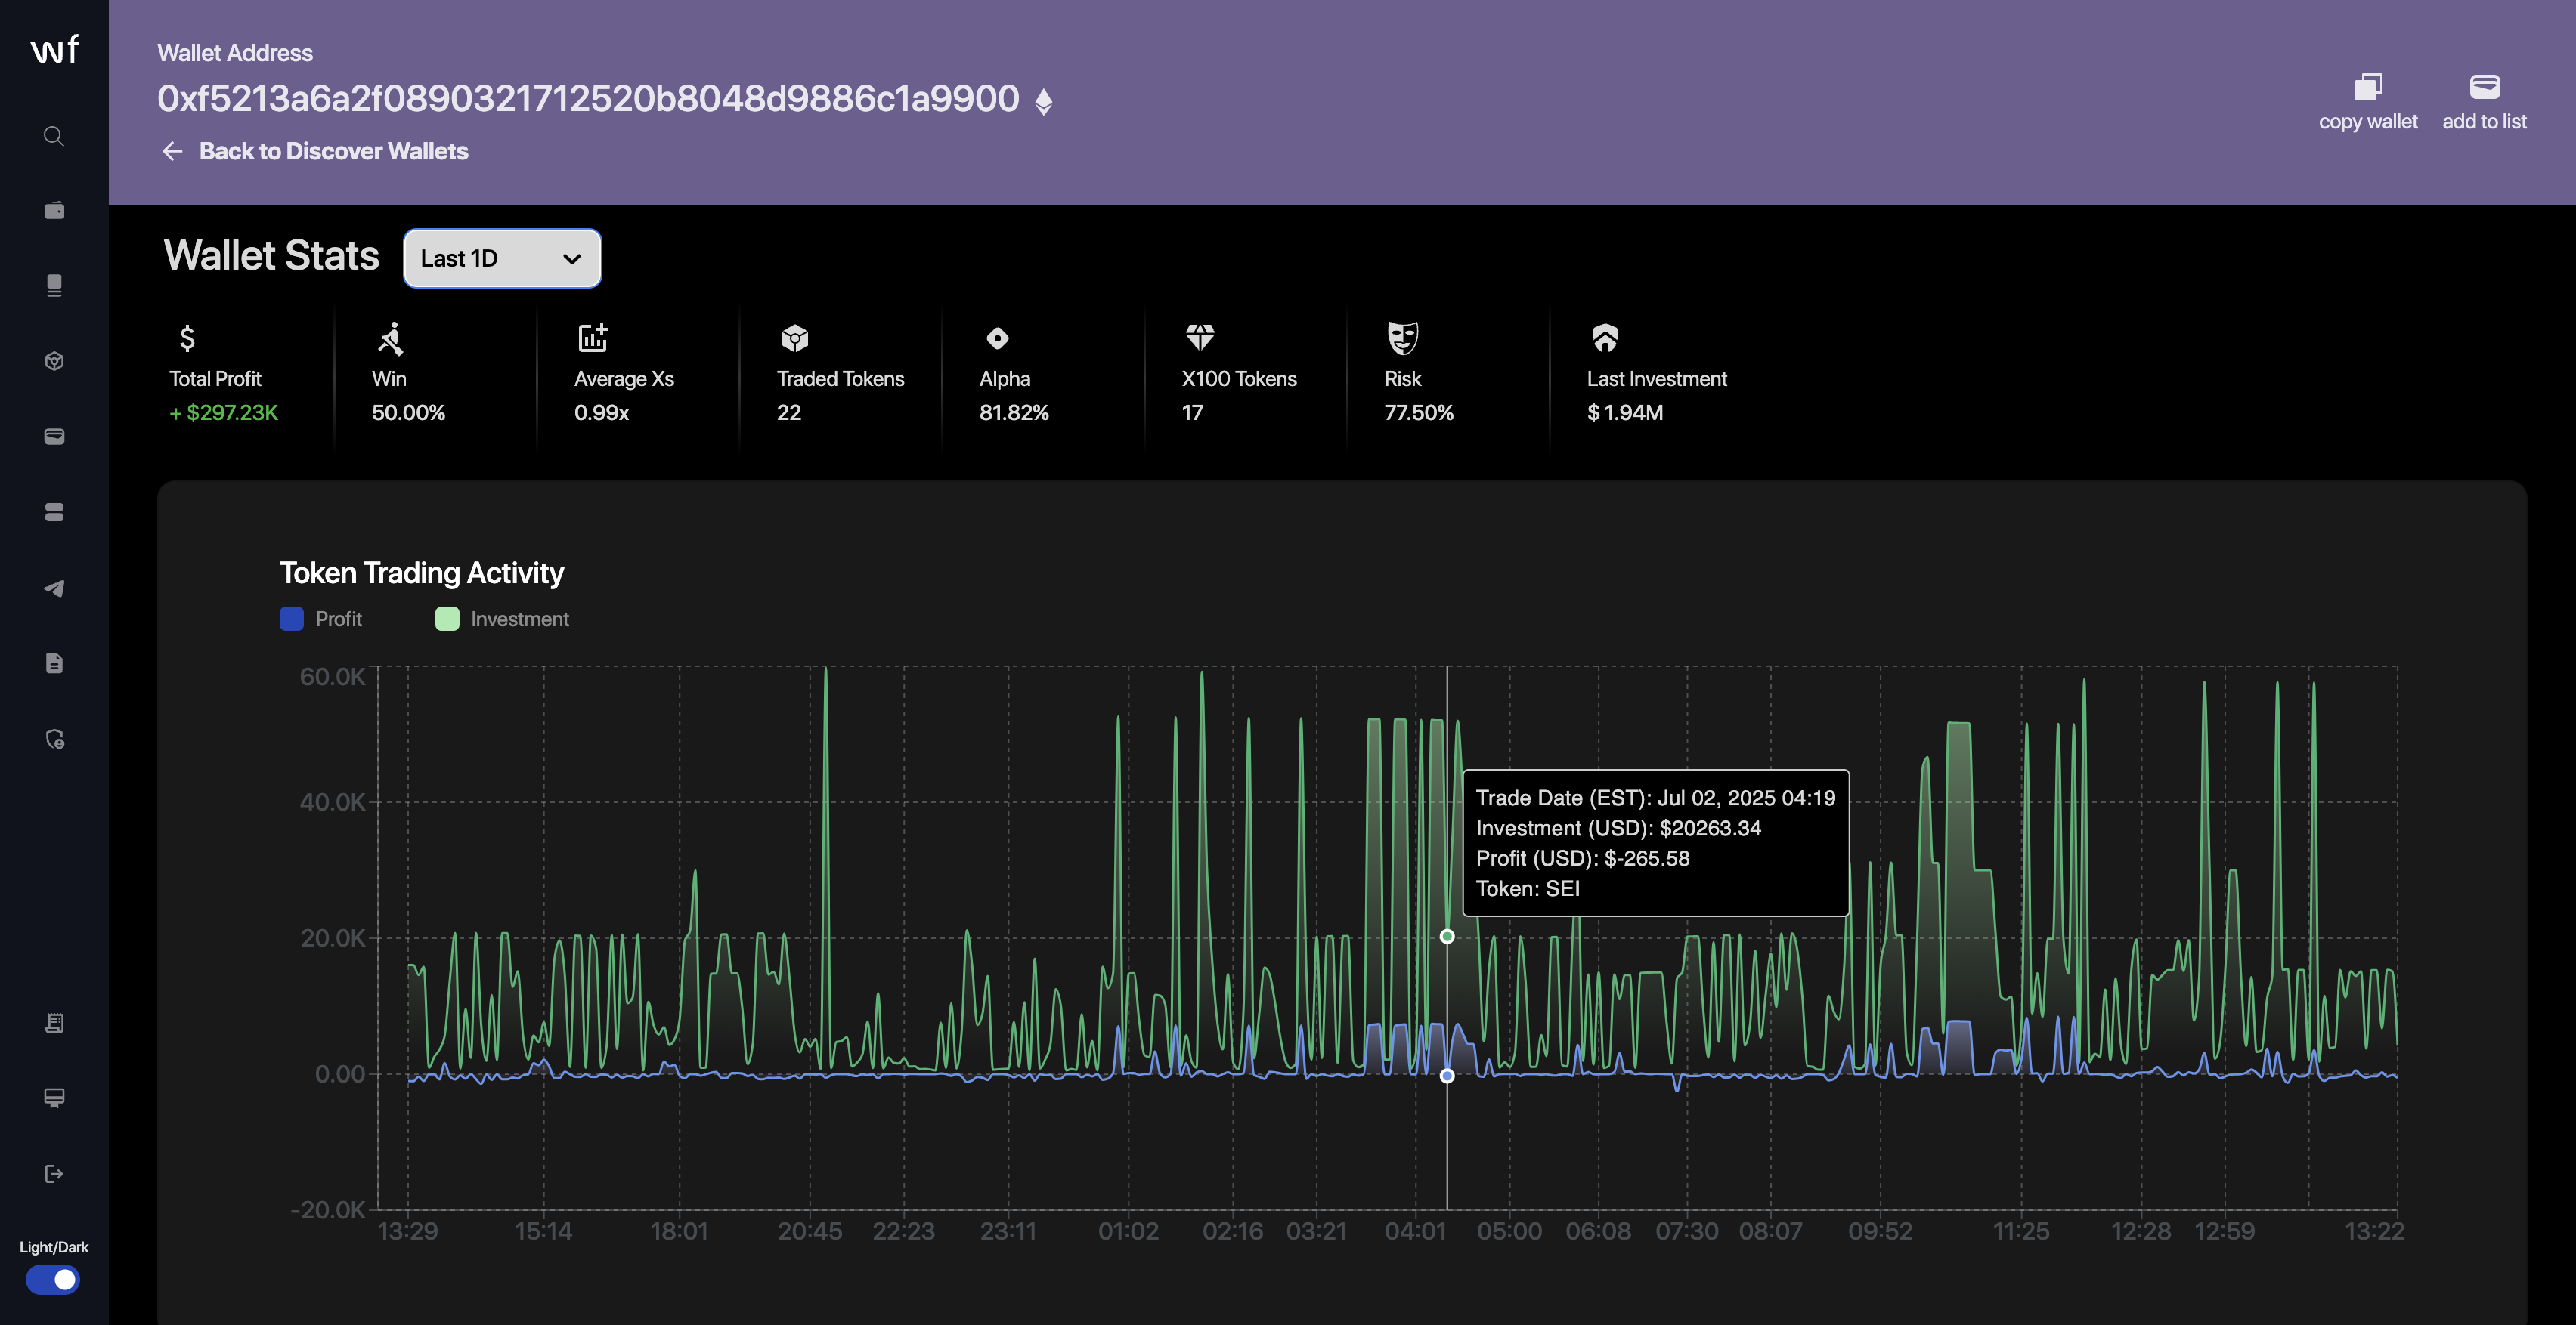
Task: Open the receipt icon in sidebar
Action: pyautogui.click(x=54, y=1022)
